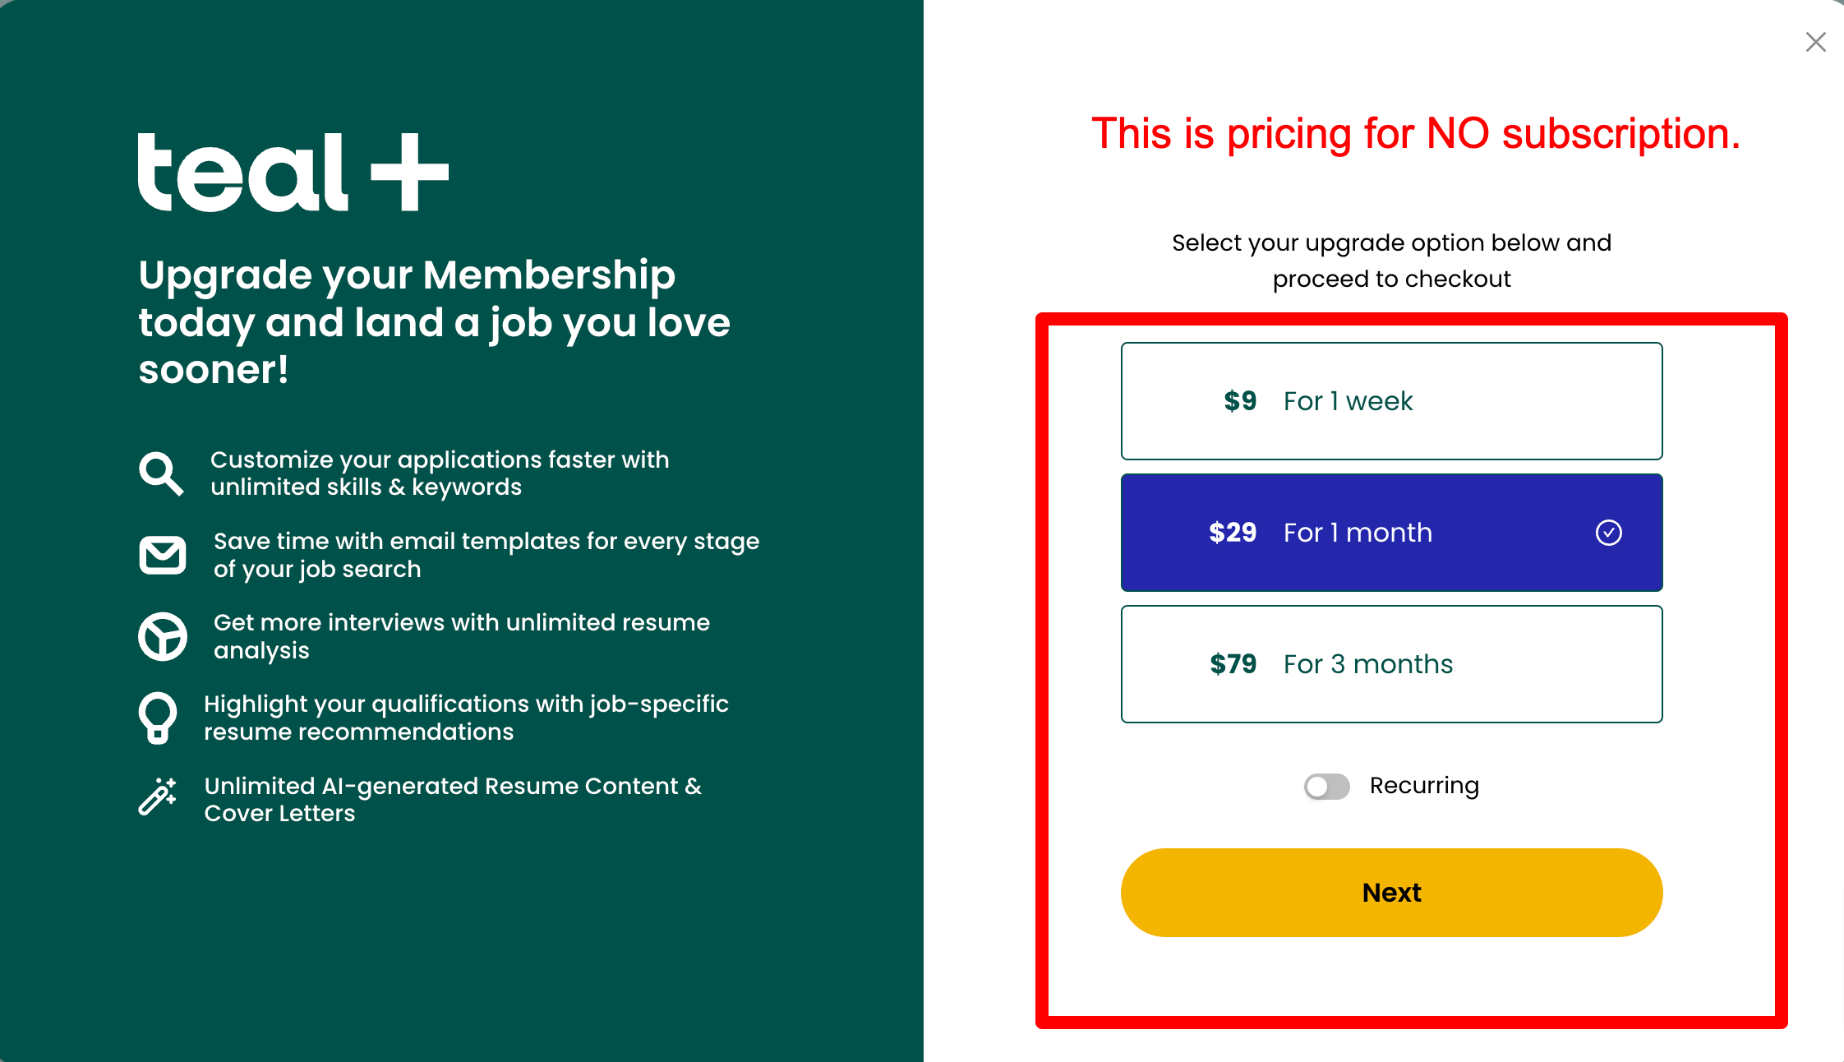The image size is (1844, 1062).
Task: Click the Recurring label text
Action: [x=1424, y=786]
